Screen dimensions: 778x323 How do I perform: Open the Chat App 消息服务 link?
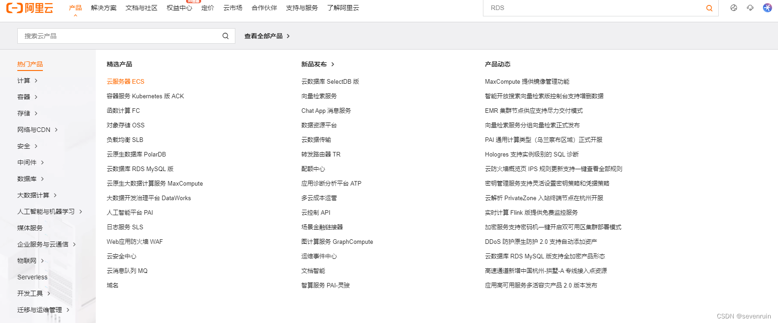326,111
